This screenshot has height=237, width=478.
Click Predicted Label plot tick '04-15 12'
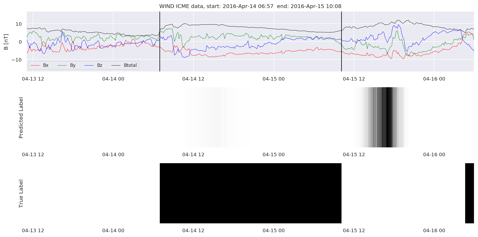[x=354, y=155]
